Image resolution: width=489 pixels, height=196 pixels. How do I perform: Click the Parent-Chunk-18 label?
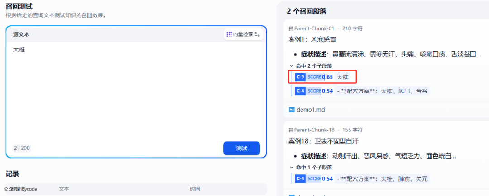(314, 130)
